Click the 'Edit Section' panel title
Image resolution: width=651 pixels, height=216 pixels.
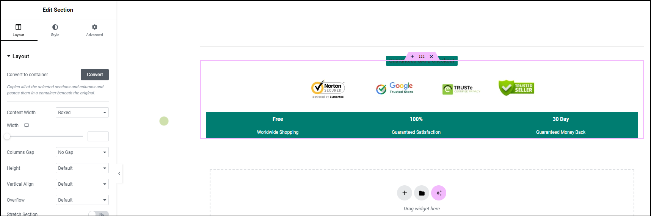tap(58, 10)
